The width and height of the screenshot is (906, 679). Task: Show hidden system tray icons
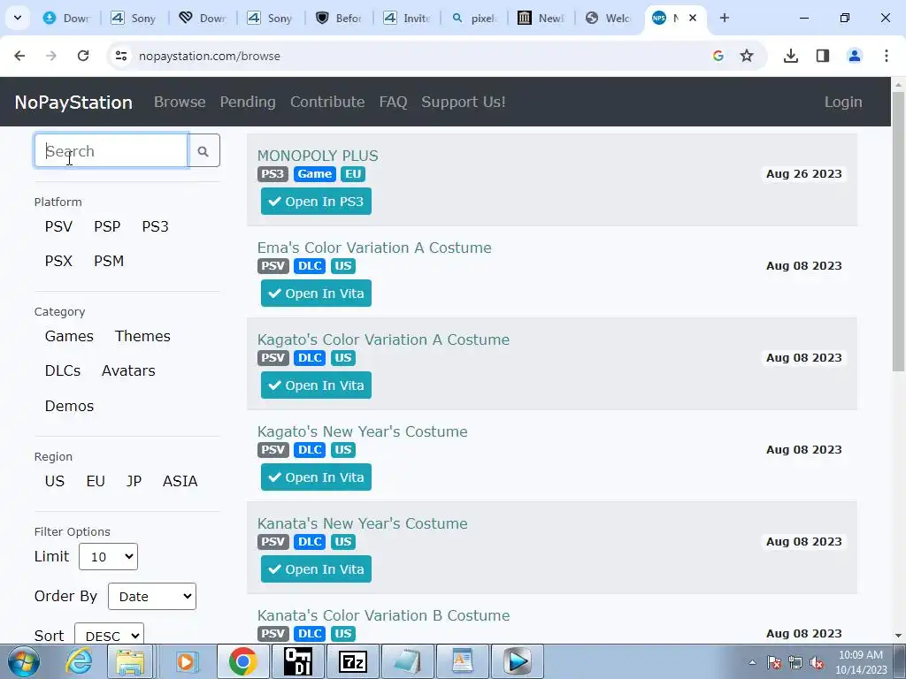tap(752, 663)
